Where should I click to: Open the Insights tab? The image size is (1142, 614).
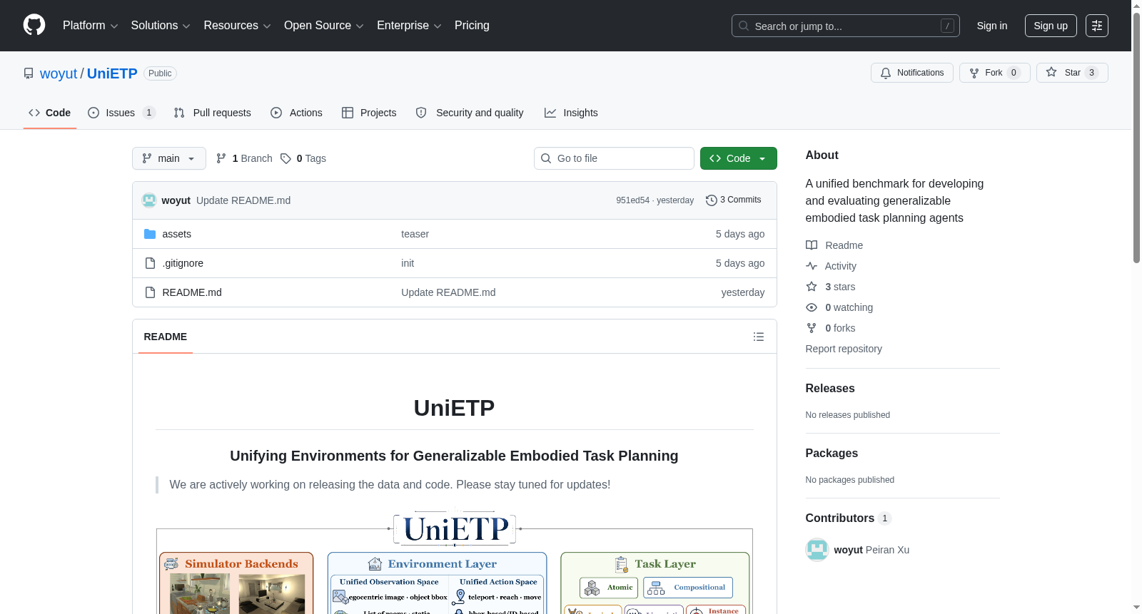(x=571, y=113)
